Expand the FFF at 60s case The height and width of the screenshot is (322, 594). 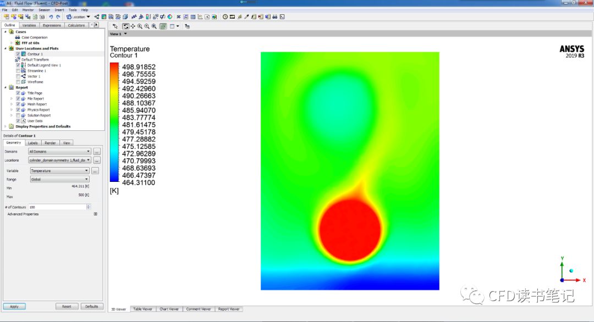point(12,43)
